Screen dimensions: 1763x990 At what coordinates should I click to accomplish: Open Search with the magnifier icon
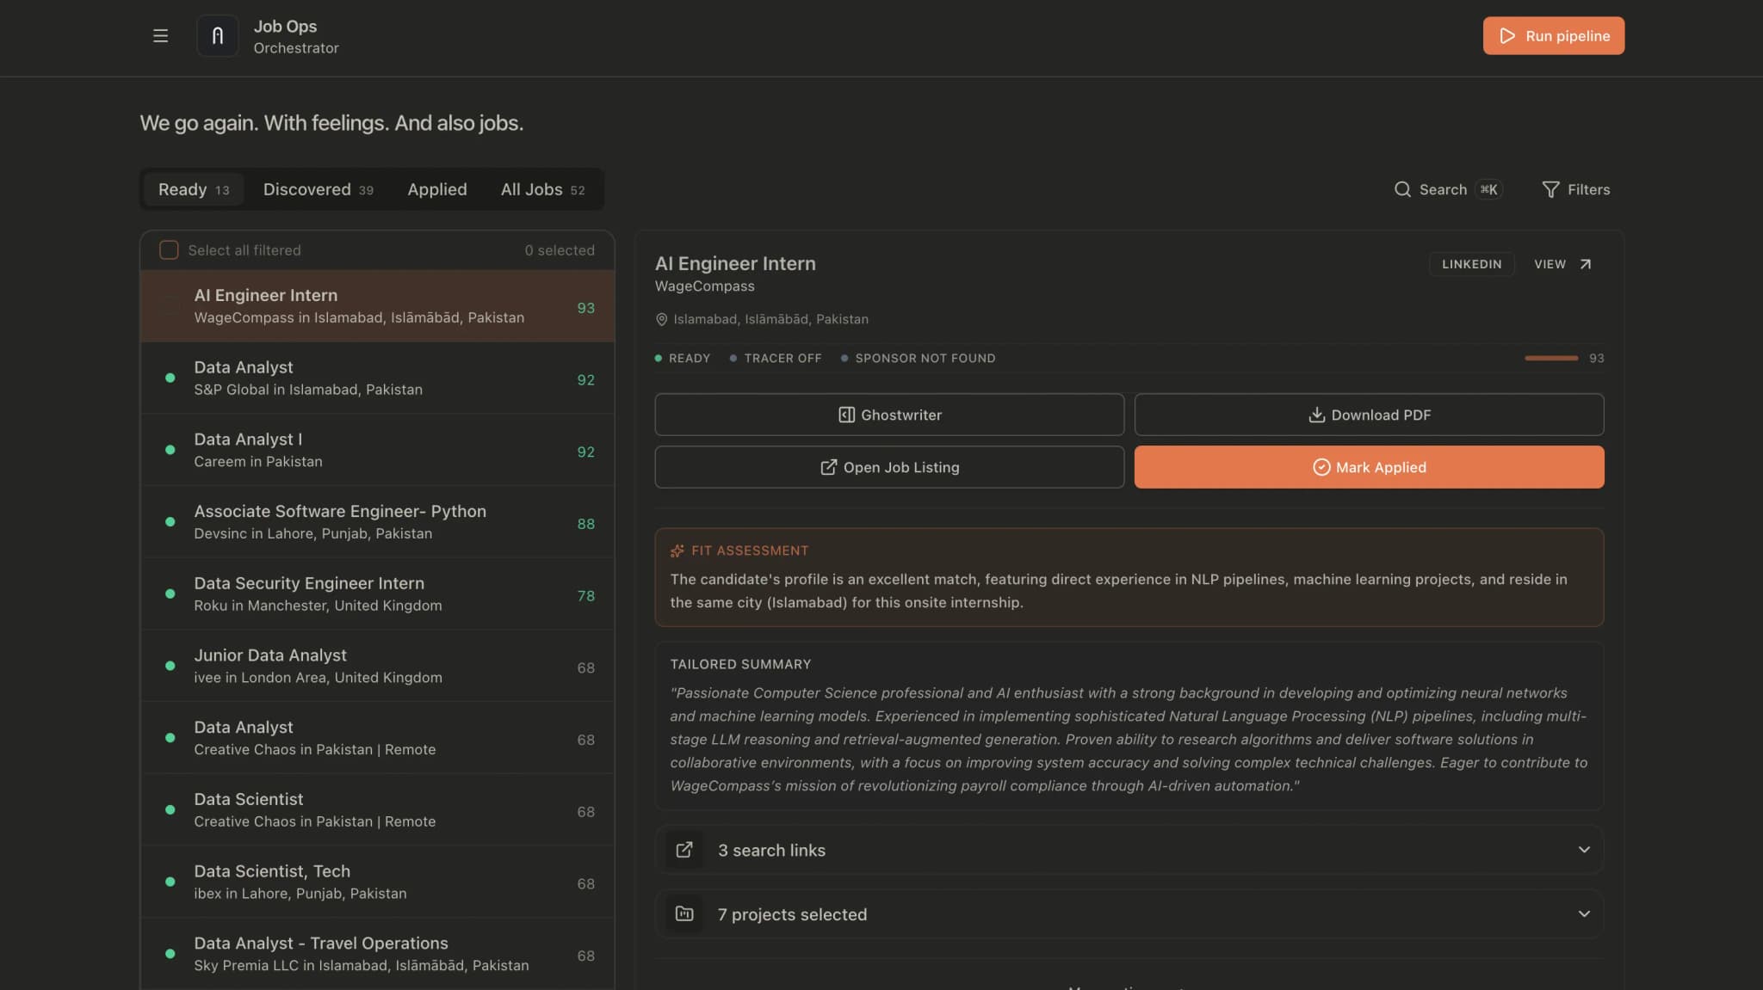1403,189
